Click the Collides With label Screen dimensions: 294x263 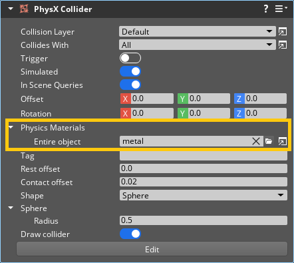click(x=45, y=45)
